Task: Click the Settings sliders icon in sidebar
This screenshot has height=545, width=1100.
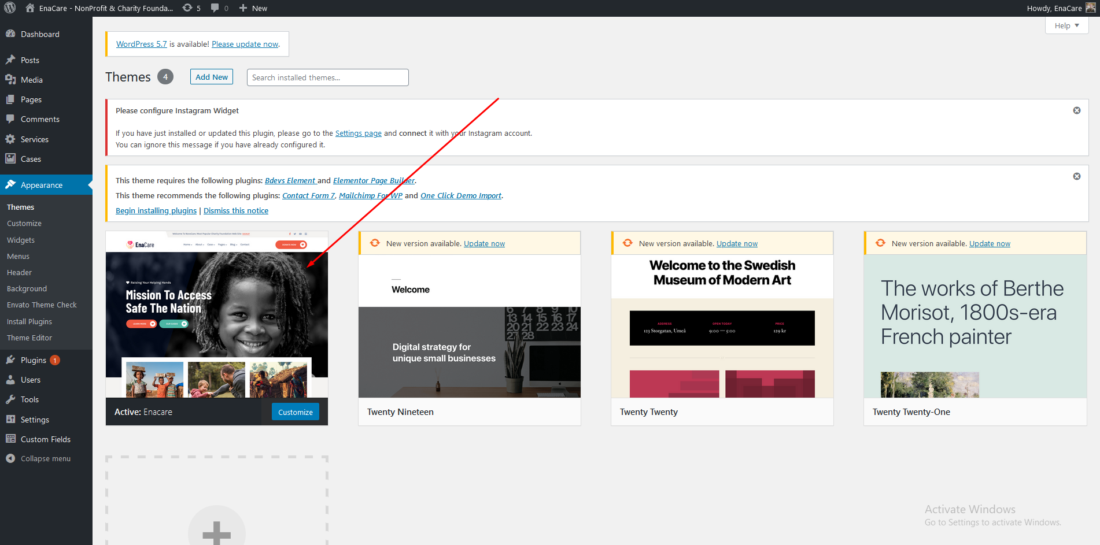Action: (x=10, y=420)
